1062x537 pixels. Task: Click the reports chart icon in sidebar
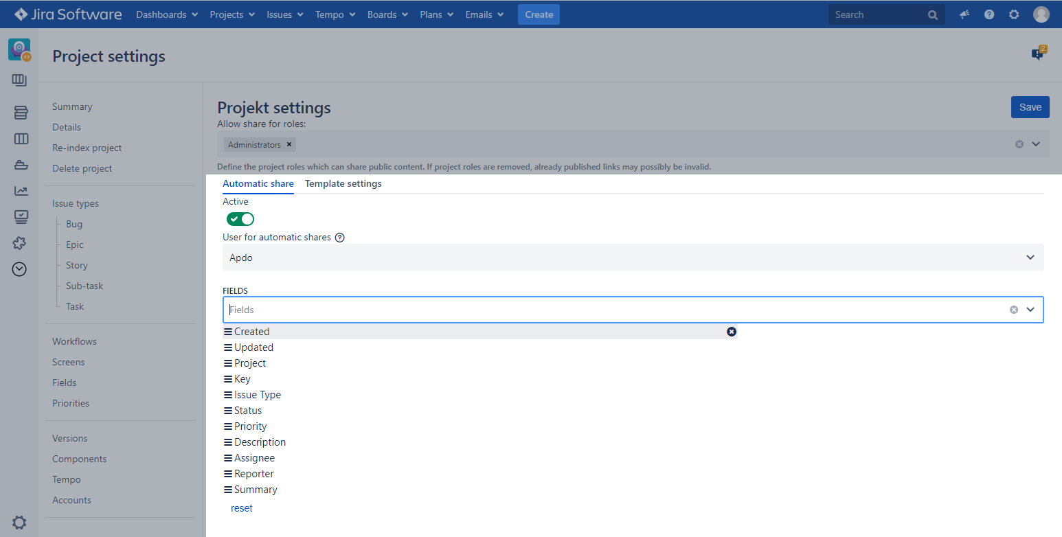[21, 191]
